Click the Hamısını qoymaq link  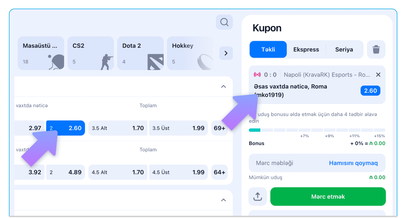(x=353, y=163)
